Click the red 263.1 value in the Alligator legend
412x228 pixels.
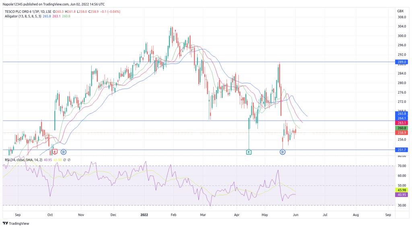click(x=56, y=16)
